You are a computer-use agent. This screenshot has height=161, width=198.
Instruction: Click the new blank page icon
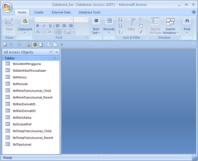point(41,45)
